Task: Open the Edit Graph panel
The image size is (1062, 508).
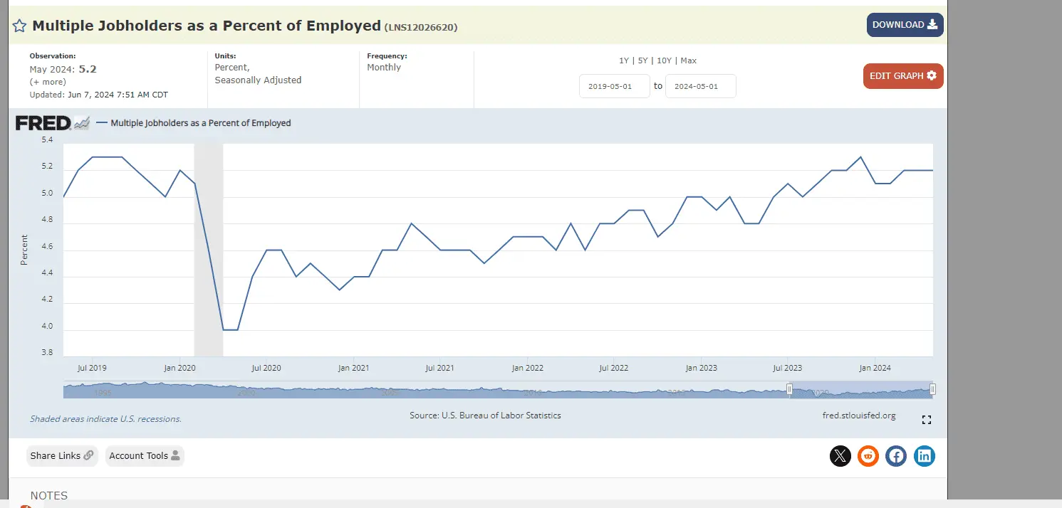Action: [x=903, y=76]
